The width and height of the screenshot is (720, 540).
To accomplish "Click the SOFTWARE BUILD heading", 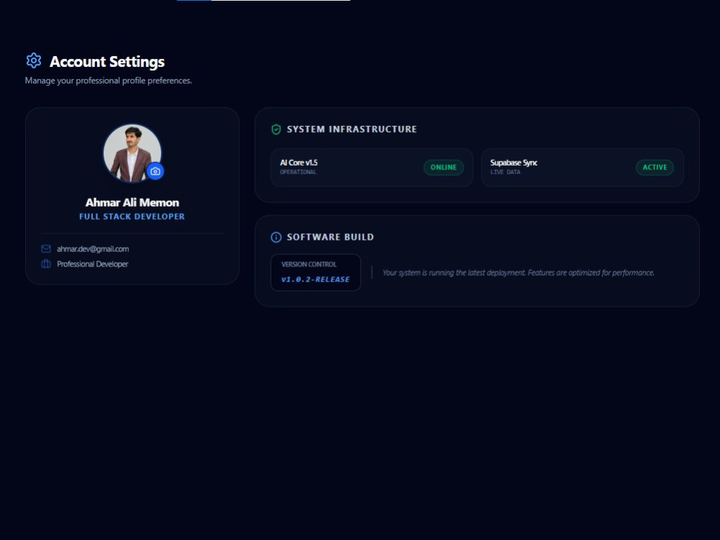I will click(x=330, y=238).
